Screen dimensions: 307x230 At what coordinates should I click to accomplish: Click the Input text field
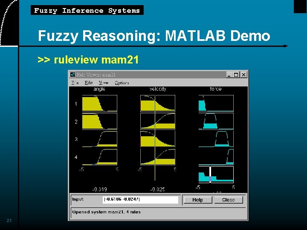click(x=140, y=200)
